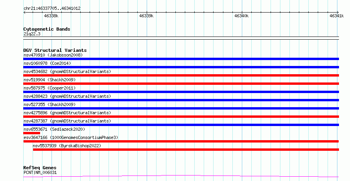This screenshot has width=350, height=181.
Task: Select the red bar under nsv519904
Action: pyautogui.click(x=181, y=84)
